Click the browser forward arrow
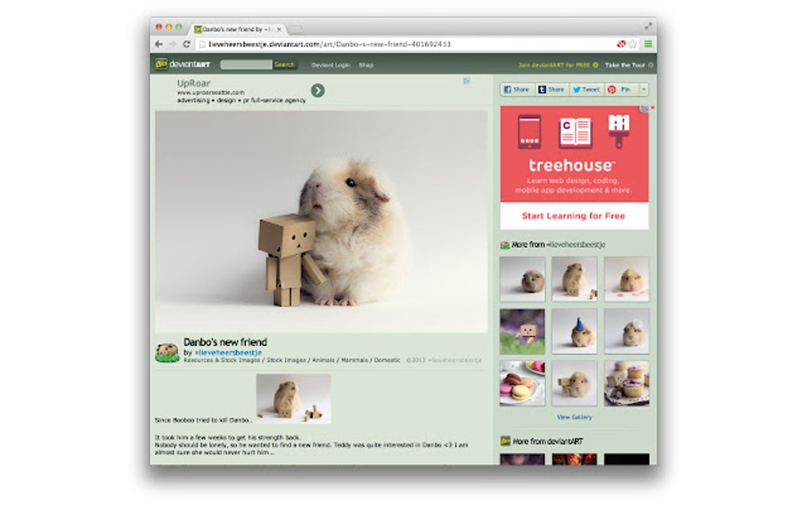This screenshot has height=505, width=807. (172, 44)
